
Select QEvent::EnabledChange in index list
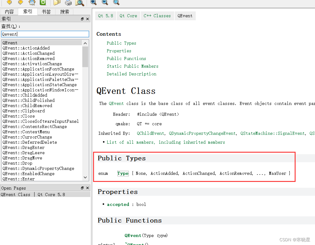[x=42, y=174]
